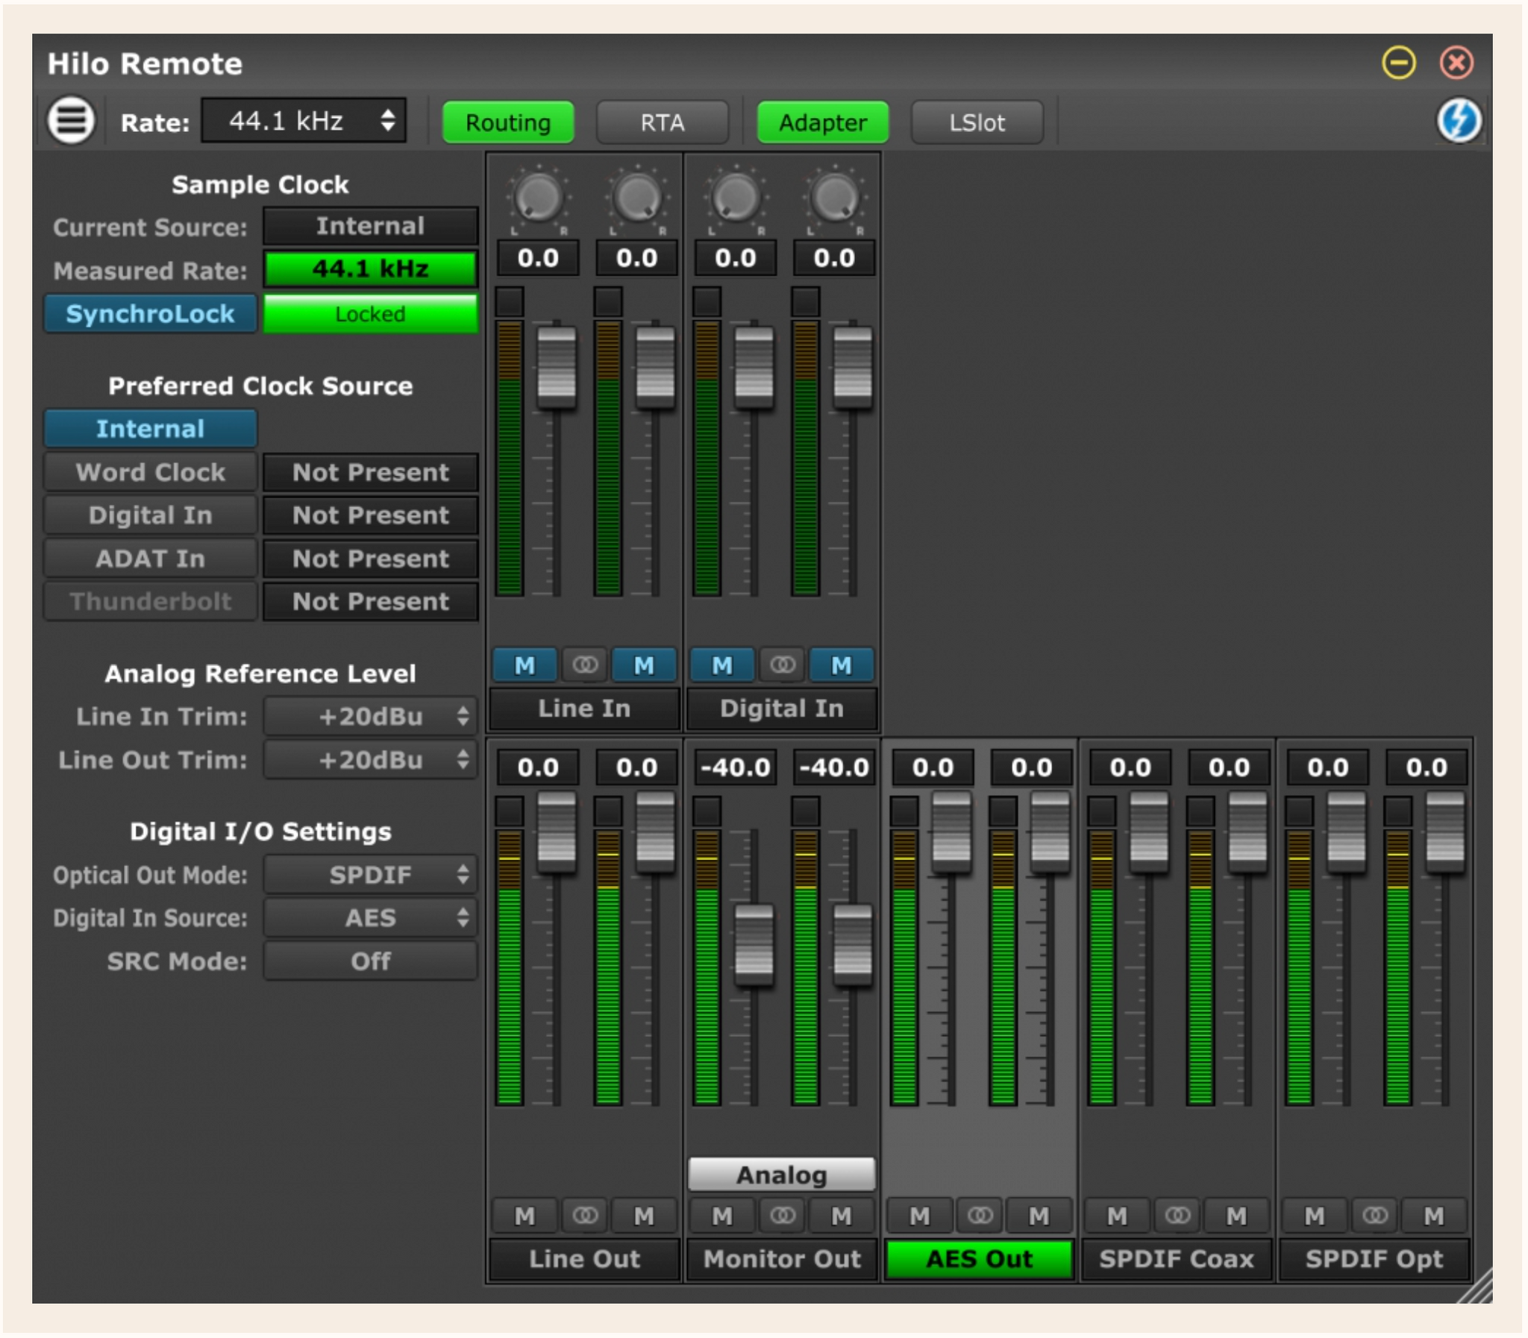
Task: Open the LSlot view
Action: point(977,122)
